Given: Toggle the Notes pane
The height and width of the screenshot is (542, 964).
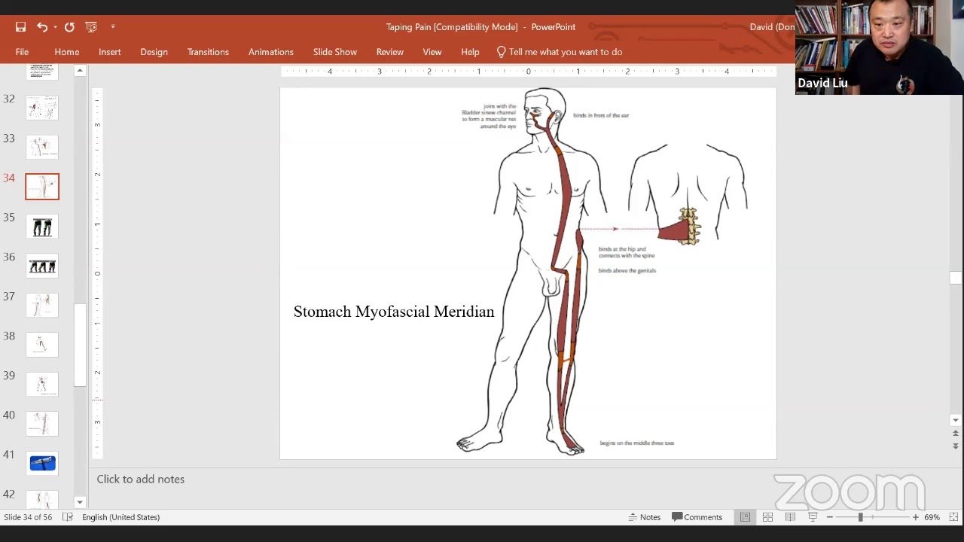Looking at the screenshot, I should pos(644,517).
